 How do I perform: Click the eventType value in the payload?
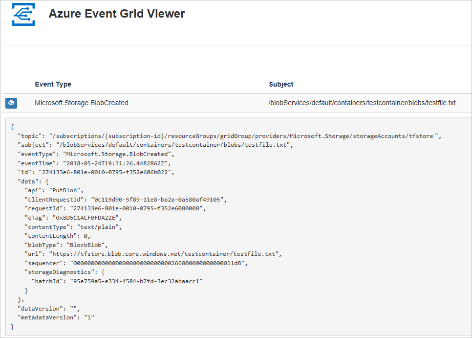click(x=121, y=154)
